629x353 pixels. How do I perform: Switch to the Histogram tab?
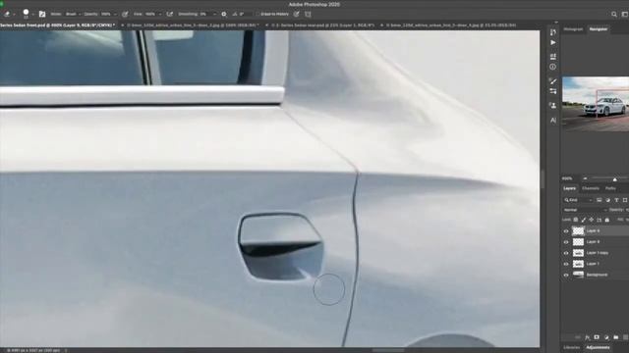573,29
